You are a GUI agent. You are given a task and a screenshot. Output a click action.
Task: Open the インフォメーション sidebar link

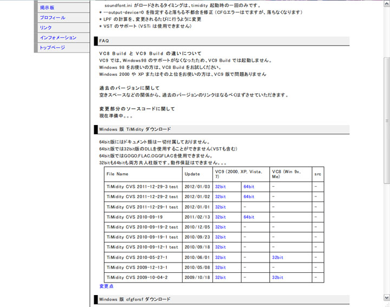pyautogui.click(x=58, y=37)
